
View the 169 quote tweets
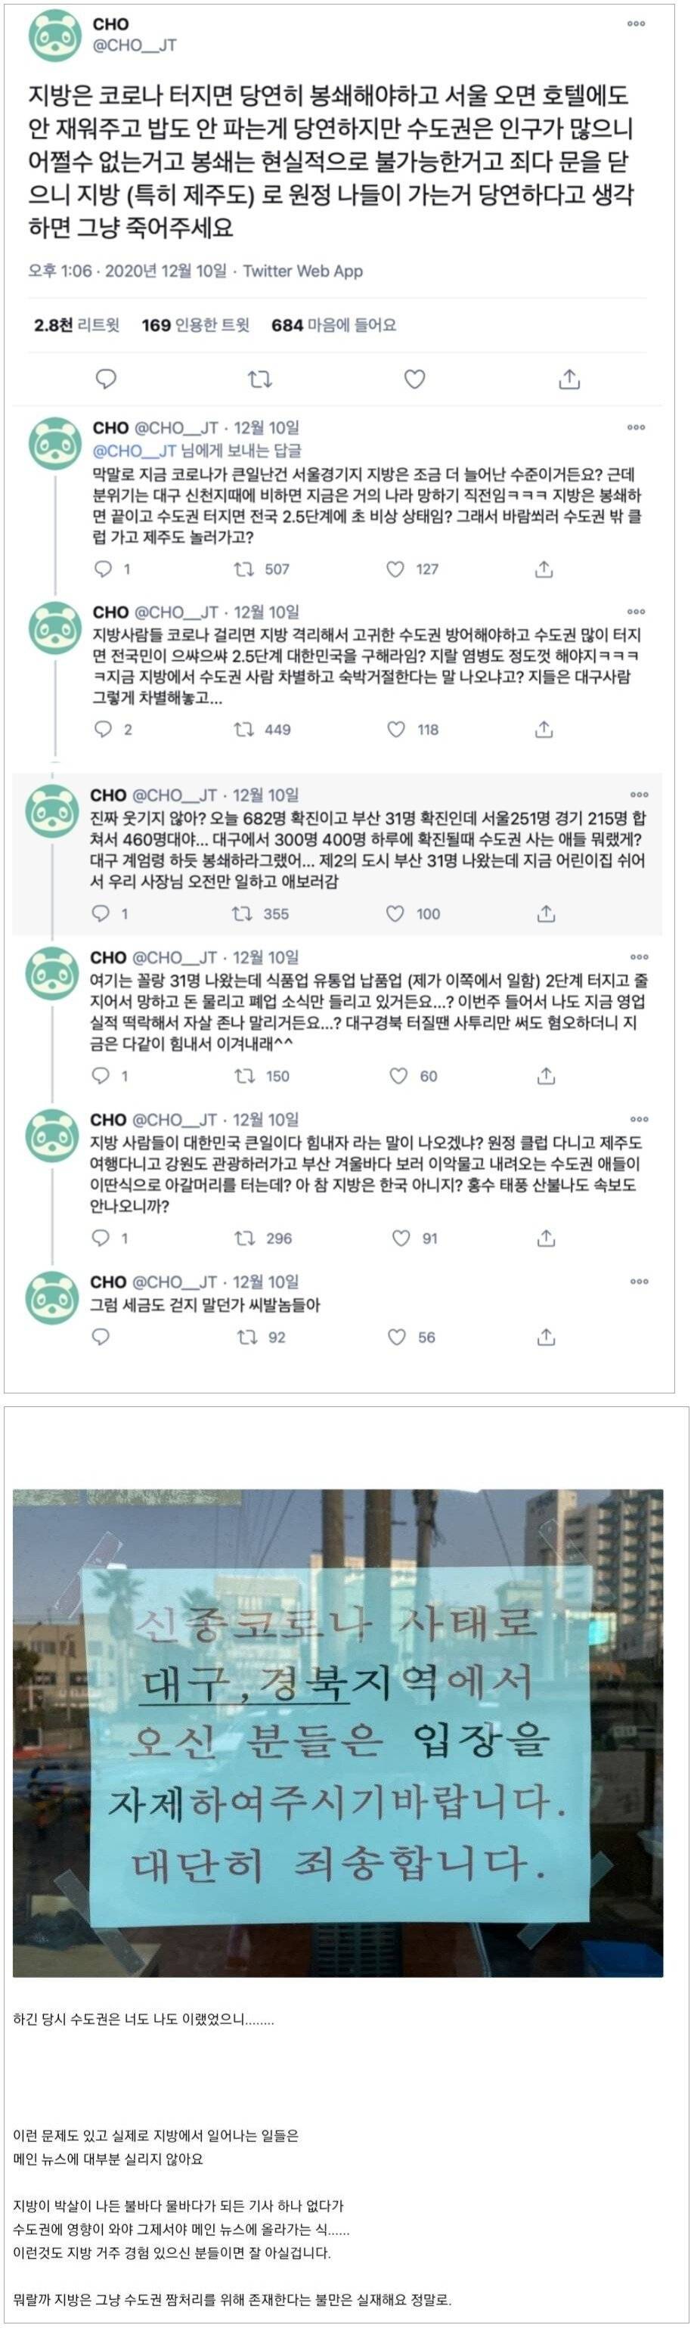[195, 325]
